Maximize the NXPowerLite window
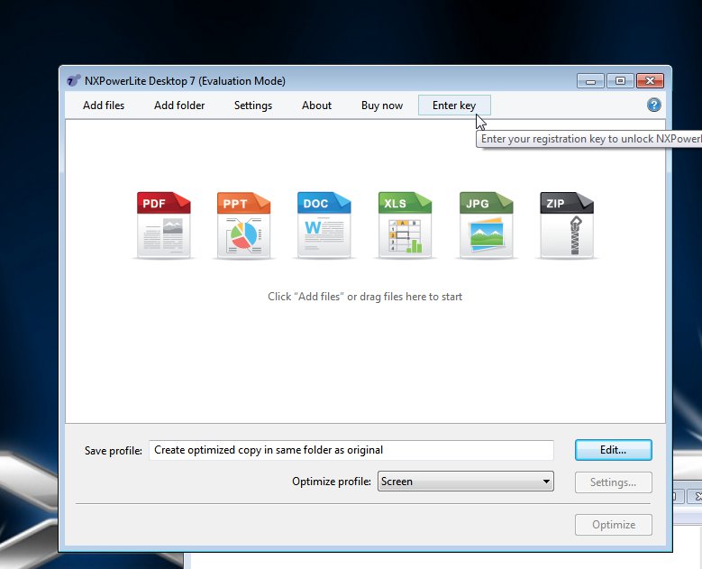Viewport: 702px width, 569px height. 620,81
